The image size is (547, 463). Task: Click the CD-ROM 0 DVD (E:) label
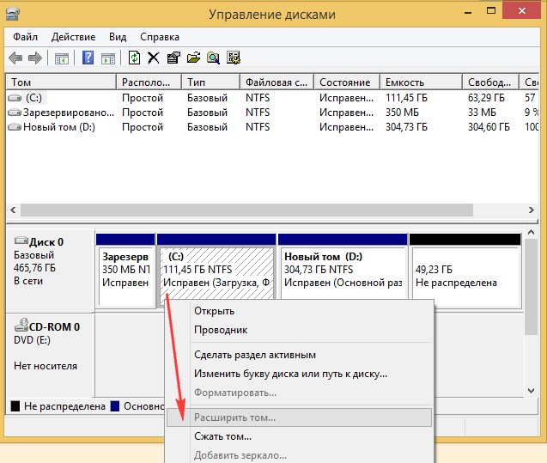(50, 355)
